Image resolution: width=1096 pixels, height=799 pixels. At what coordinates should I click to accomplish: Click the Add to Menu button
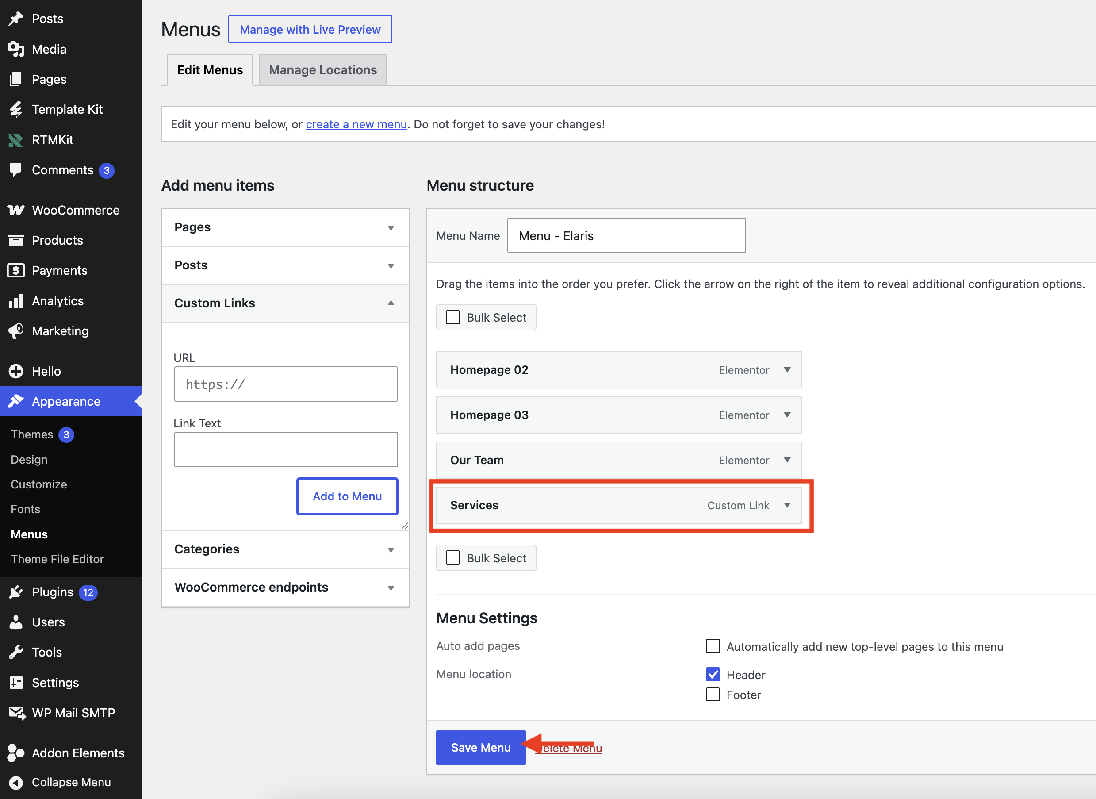point(347,496)
